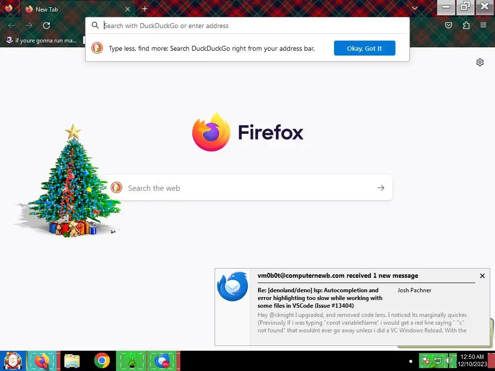Click the Okay, Got It button
495x371 pixels.
pos(364,48)
